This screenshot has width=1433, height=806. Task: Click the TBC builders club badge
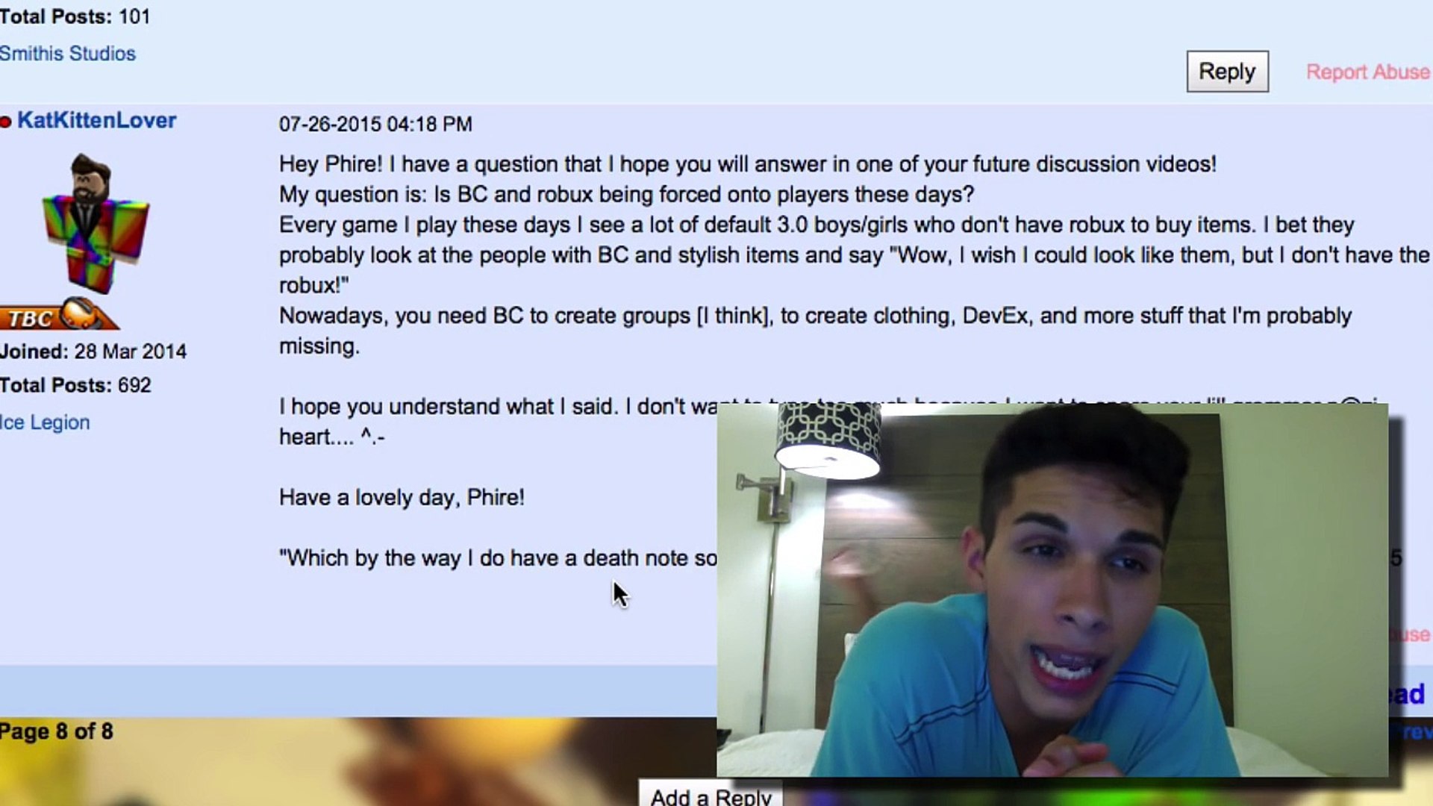[58, 314]
